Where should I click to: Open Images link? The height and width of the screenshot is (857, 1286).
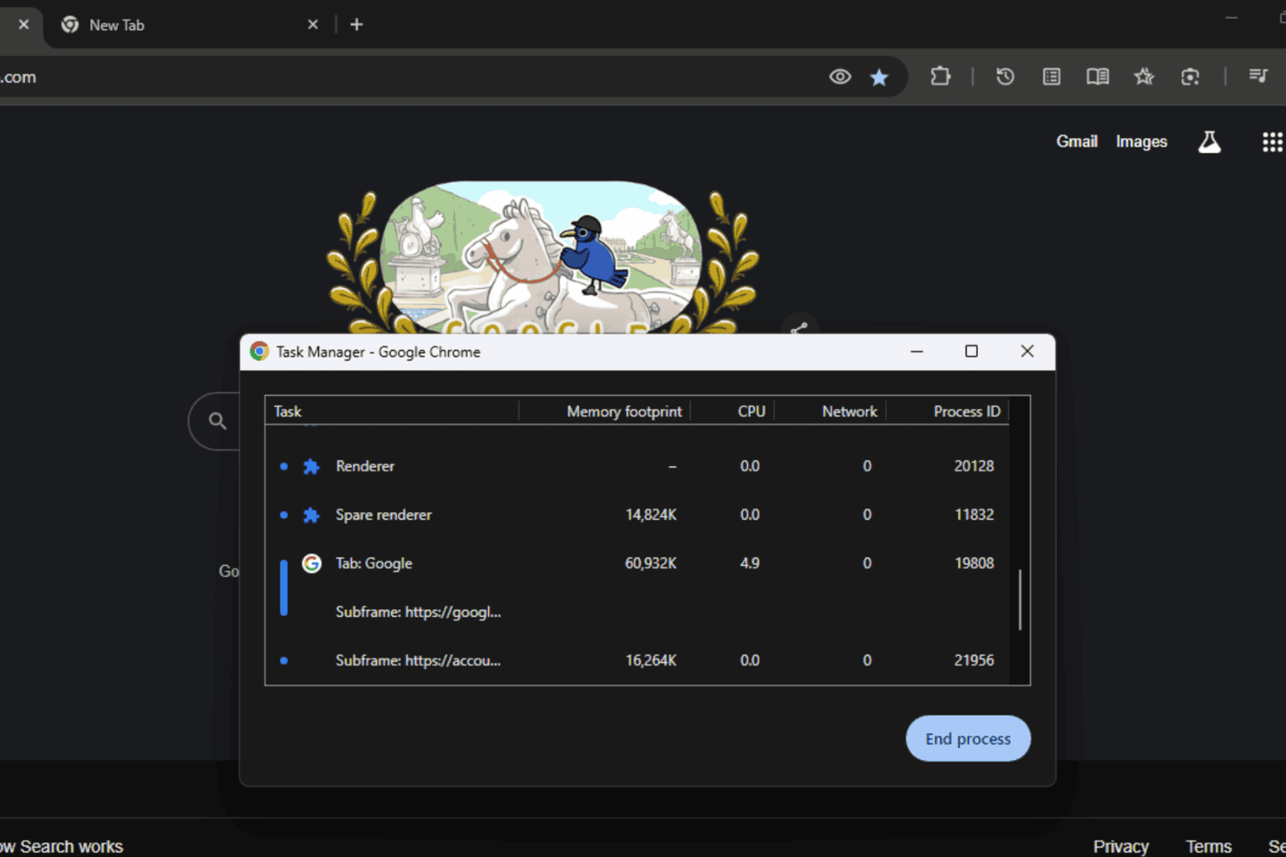click(1141, 141)
